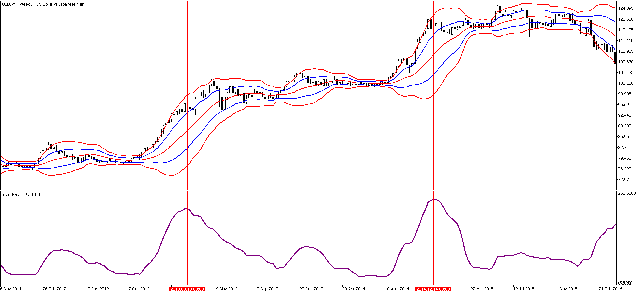This screenshot has height=293, width=640.
Task: Click the red date marker 2013.03.10 00:00
Action: coord(187,289)
